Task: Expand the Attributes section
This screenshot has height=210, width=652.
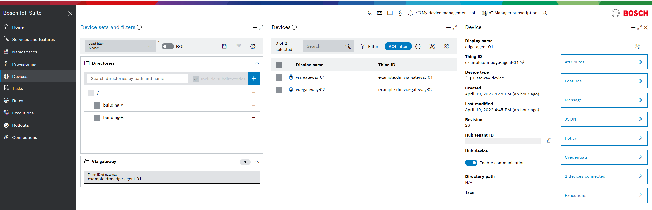Action: point(604,62)
